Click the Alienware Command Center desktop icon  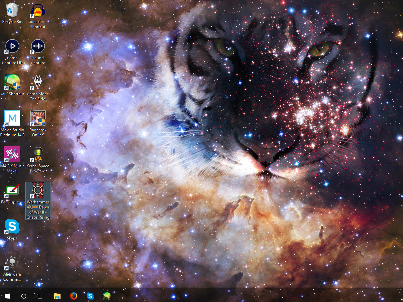point(12,263)
